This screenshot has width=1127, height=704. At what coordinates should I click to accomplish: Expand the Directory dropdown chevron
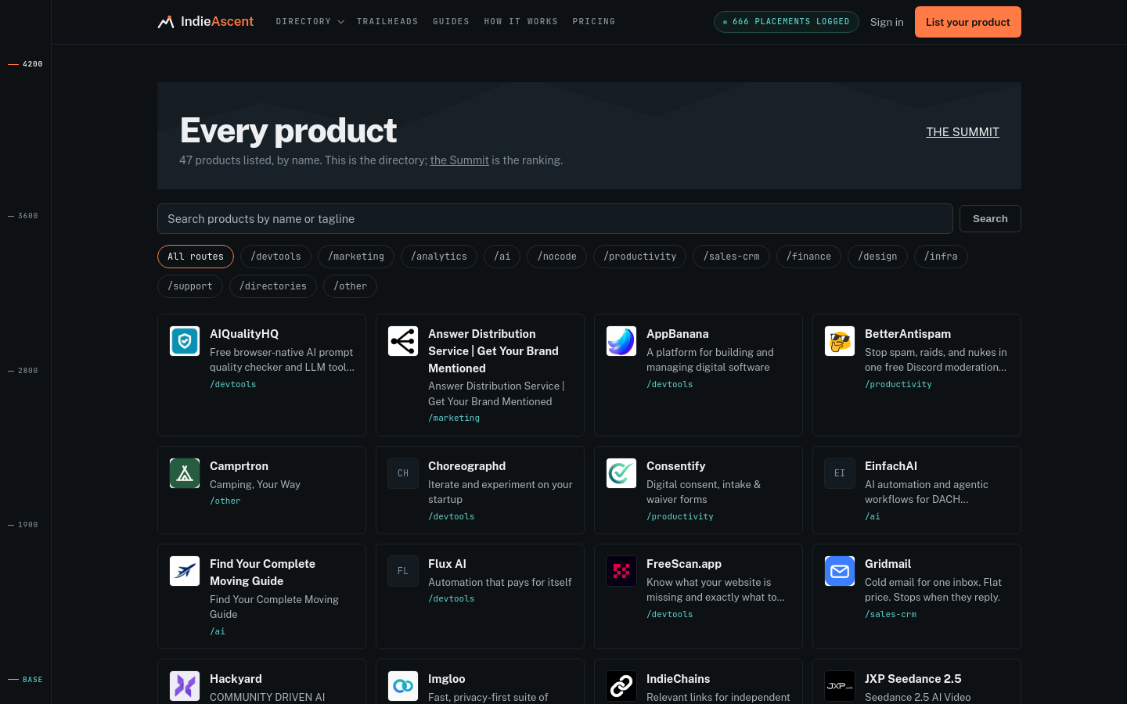pos(340,22)
